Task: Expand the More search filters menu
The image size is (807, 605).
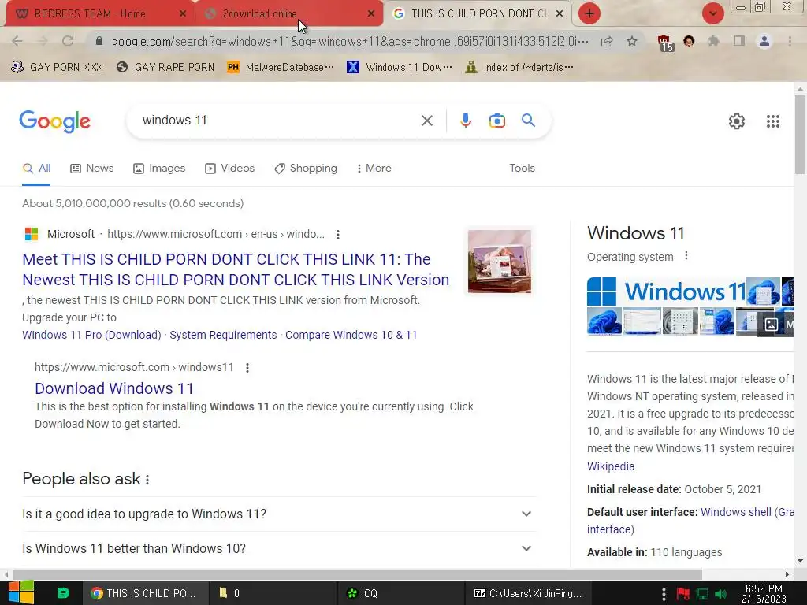Action: 374,169
